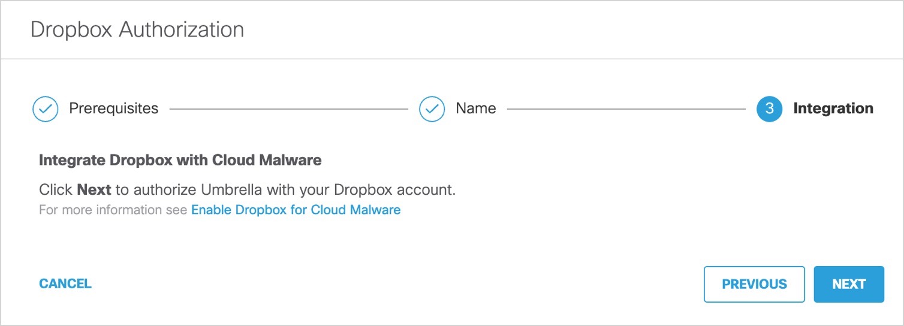Select the Integration step label
The image size is (904, 326).
pos(833,108)
